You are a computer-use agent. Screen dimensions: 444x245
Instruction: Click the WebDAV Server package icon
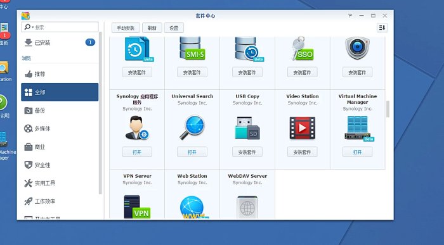click(x=247, y=208)
